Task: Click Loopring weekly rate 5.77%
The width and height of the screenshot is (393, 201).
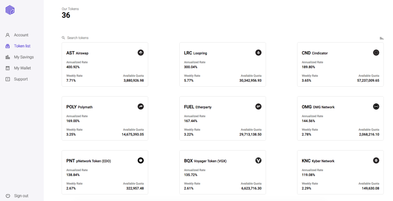Action: click(x=189, y=80)
